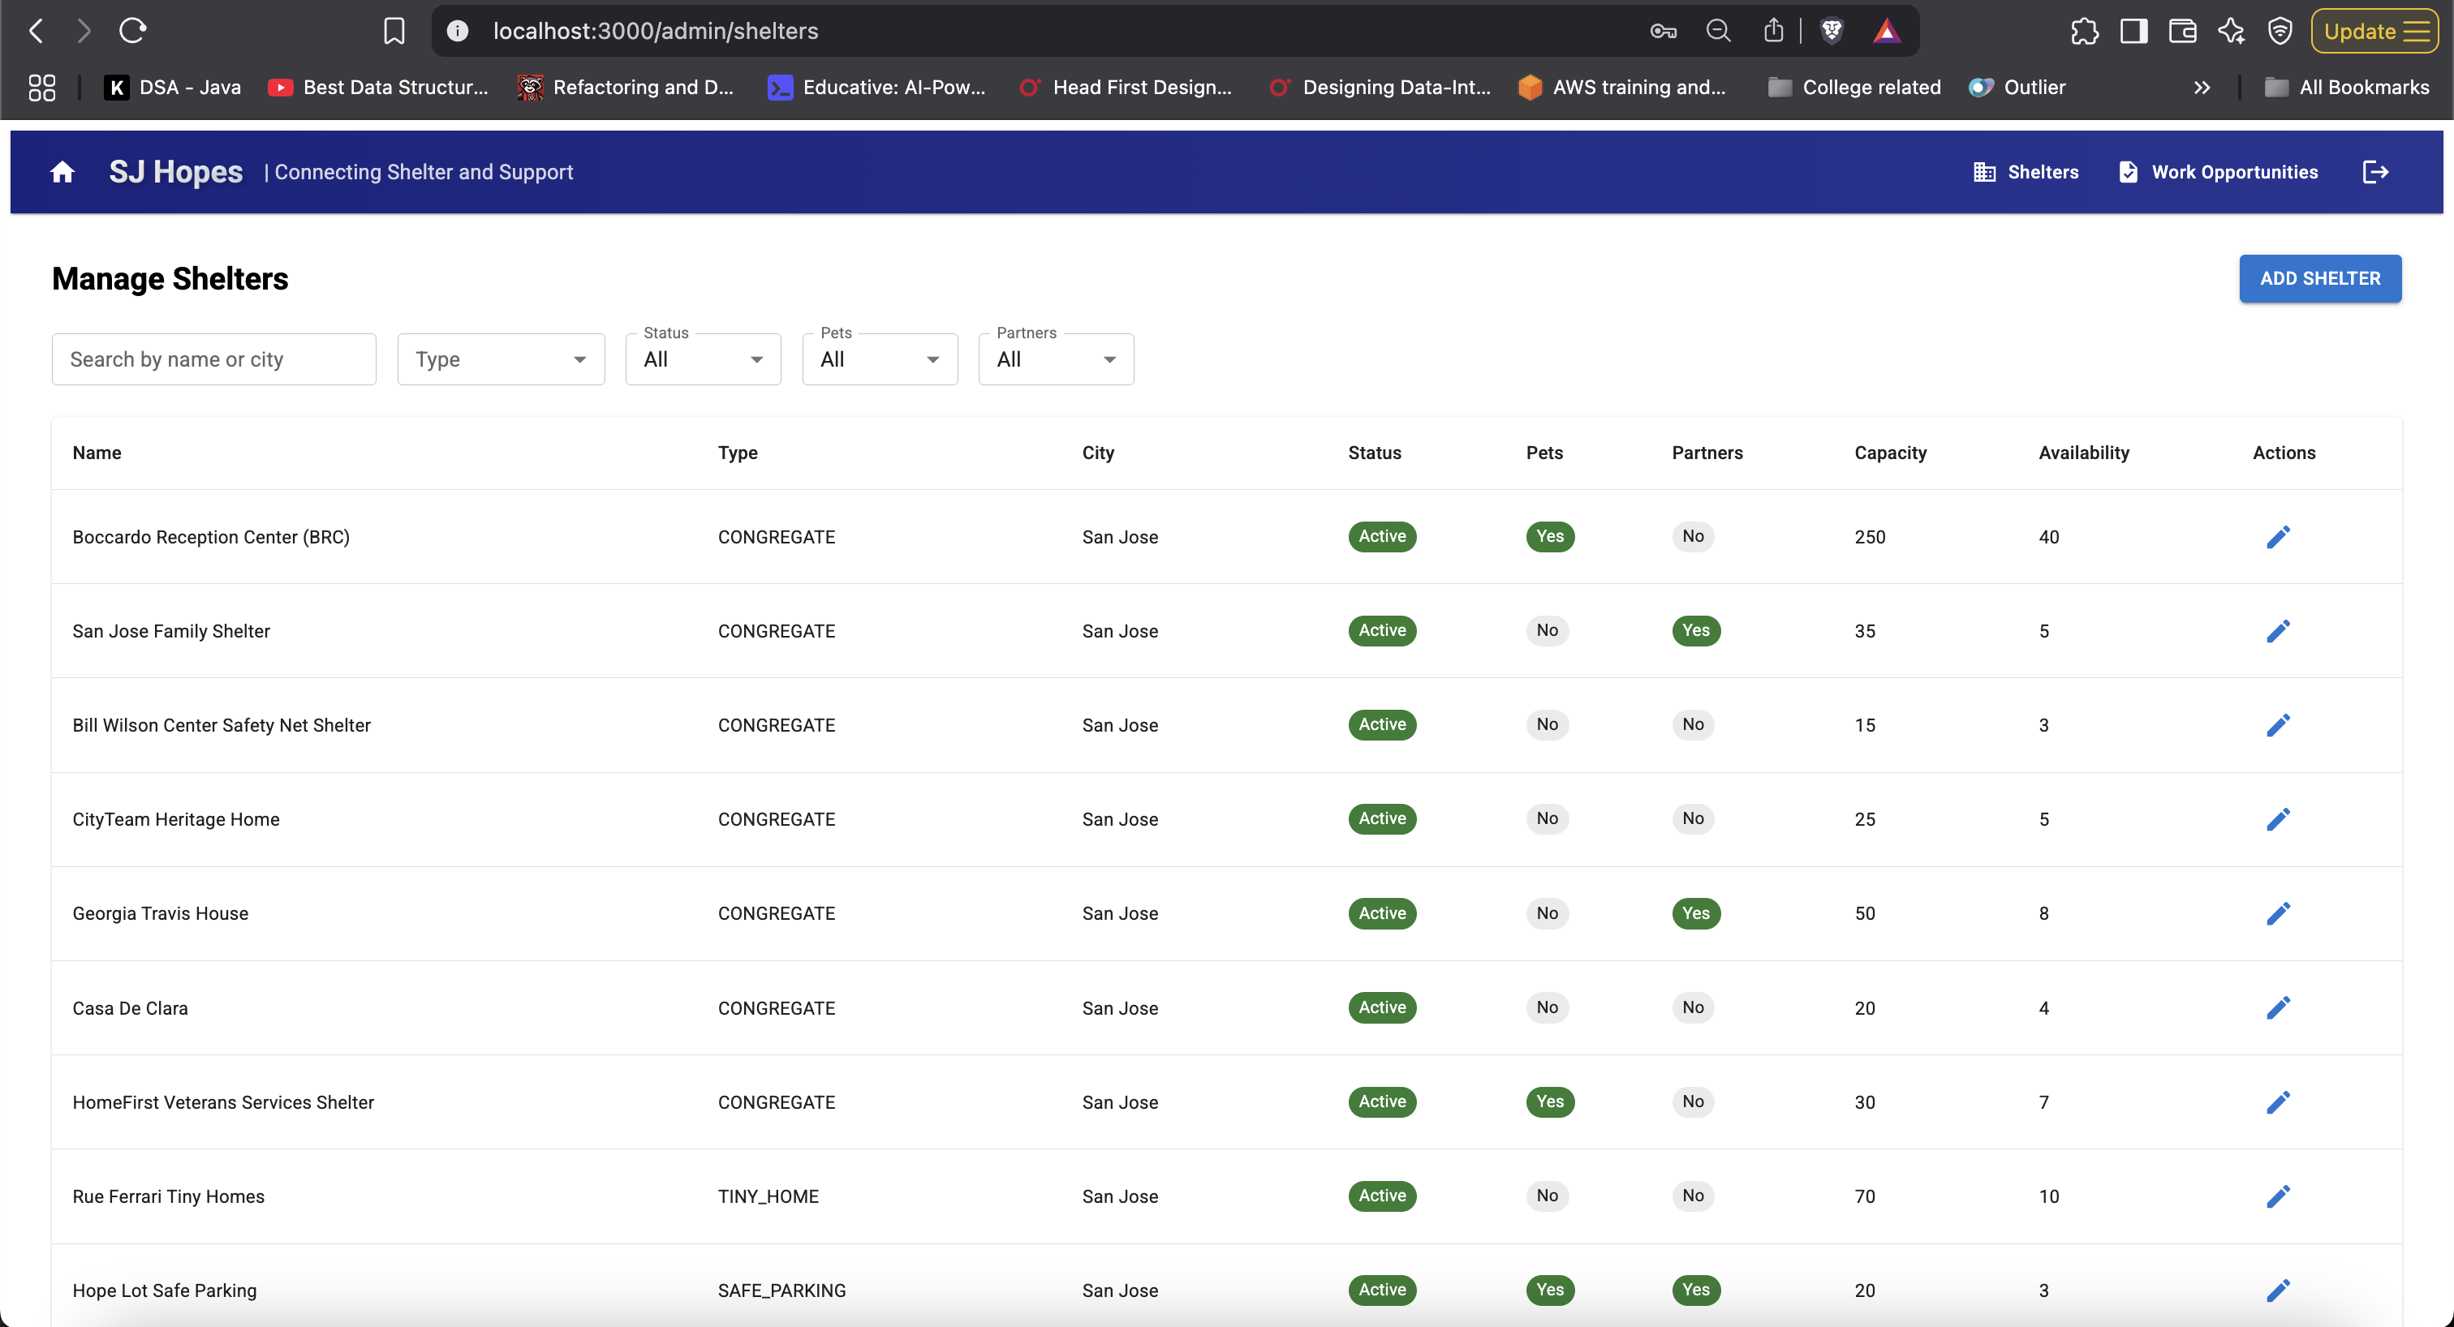2454x1327 pixels.
Task: Click the Search by name or city field
Action: (x=213, y=360)
